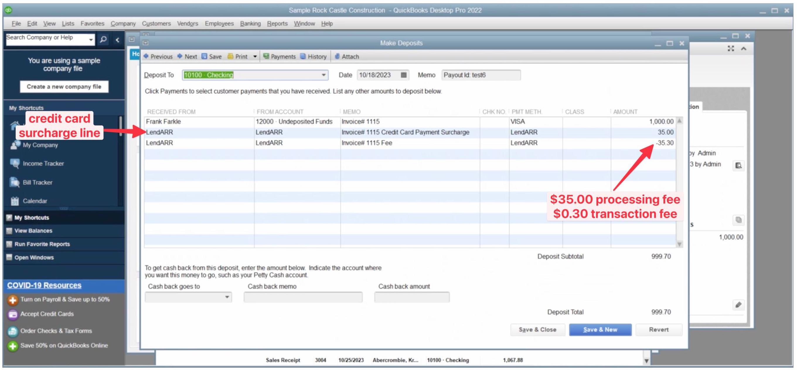The image size is (797, 370).
Task: Open the Deposit To account dropdown
Action: pyautogui.click(x=323, y=75)
